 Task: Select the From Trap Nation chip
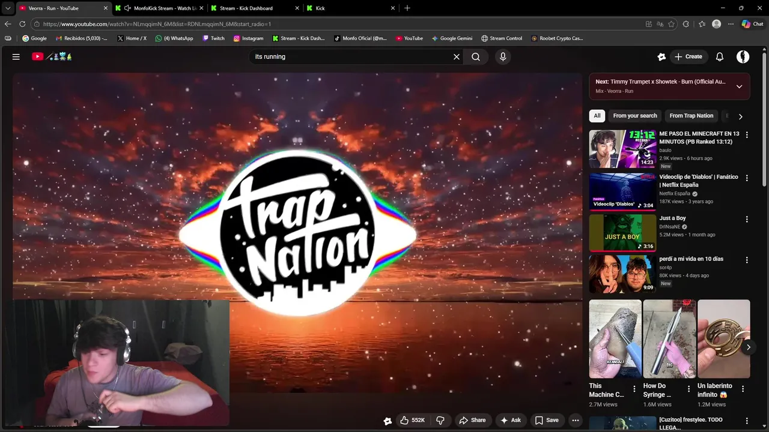pos(691,116)
